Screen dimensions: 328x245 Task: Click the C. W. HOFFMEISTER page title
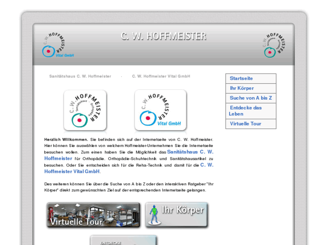tap(163, 36)
